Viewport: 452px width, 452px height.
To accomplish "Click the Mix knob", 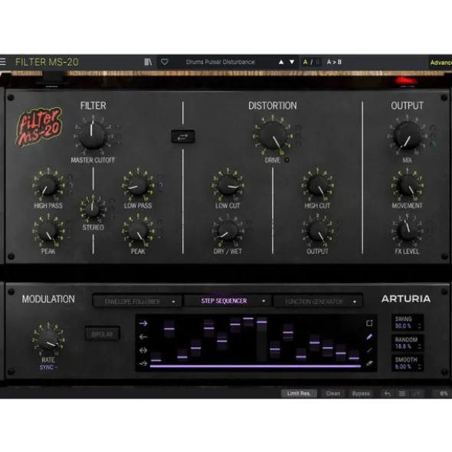I will point(408,135).
